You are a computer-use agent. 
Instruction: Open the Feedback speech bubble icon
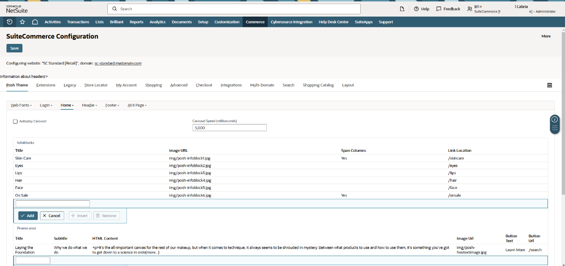[439, 9]
